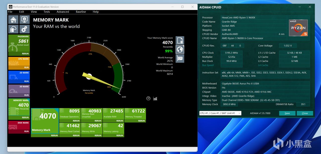
Task: Click the Memory Type DDR5-7800 value
Action: click(265, 100)
